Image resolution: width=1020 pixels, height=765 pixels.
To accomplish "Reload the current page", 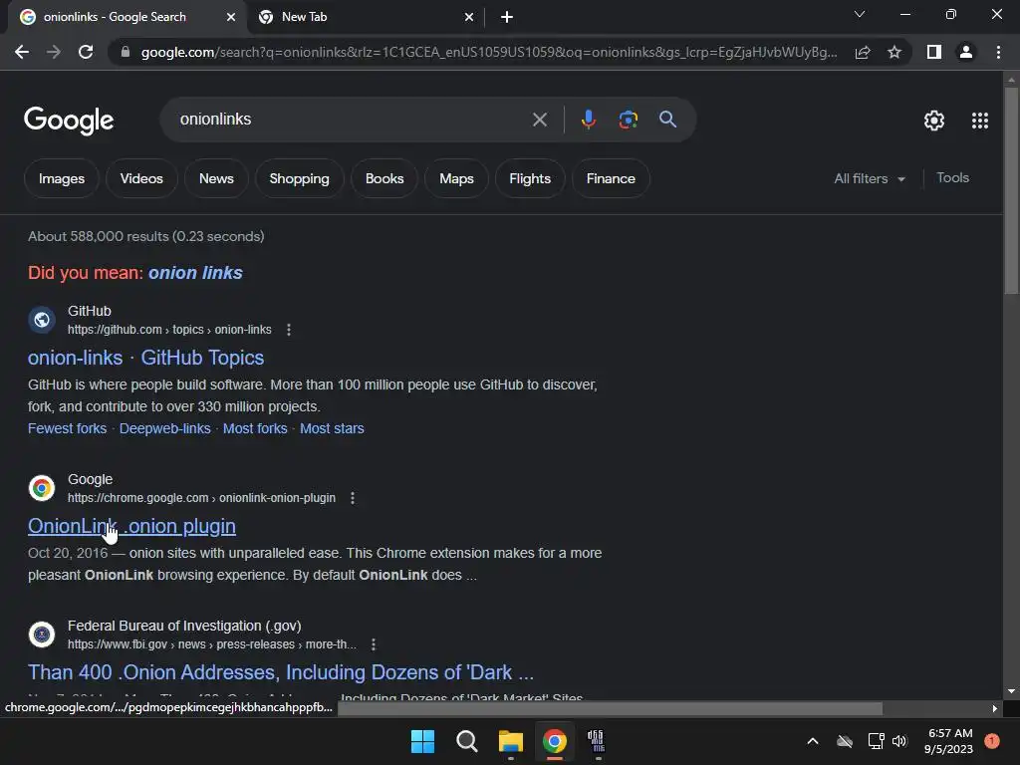I will point(86,52).
